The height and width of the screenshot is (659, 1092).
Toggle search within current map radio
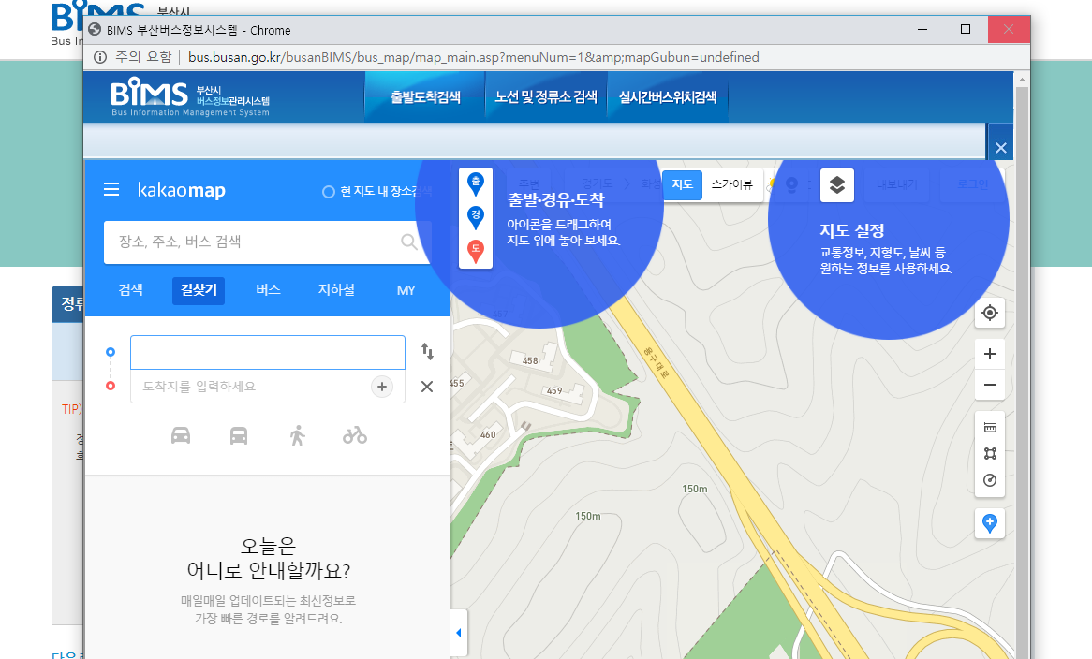point(328,191)
